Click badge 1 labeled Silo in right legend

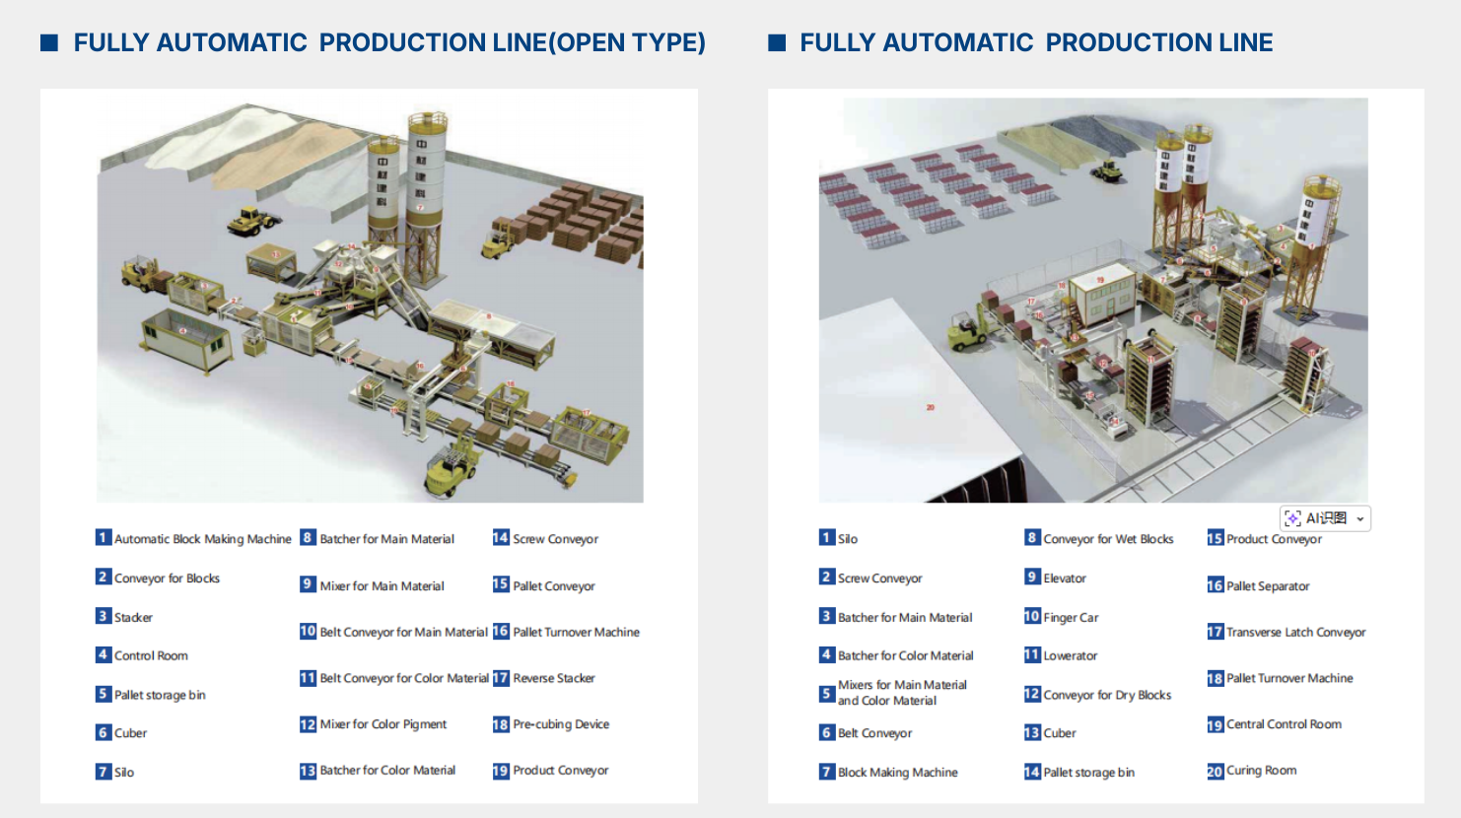click(826, 538)
